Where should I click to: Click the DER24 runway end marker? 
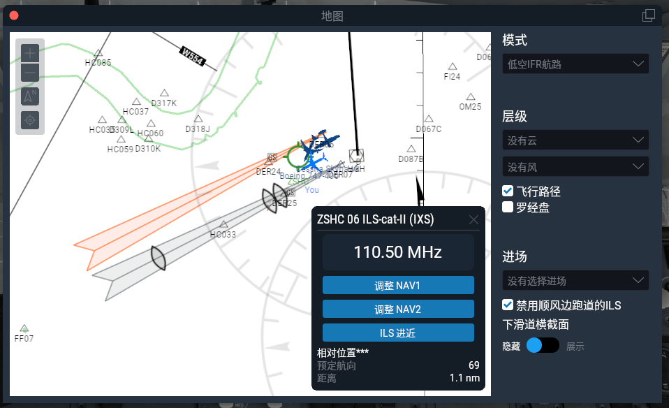pos(268,163)
